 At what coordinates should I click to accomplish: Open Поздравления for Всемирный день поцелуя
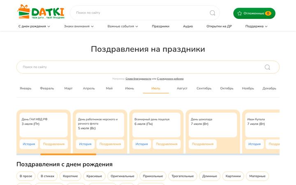[x=166, y=144]
